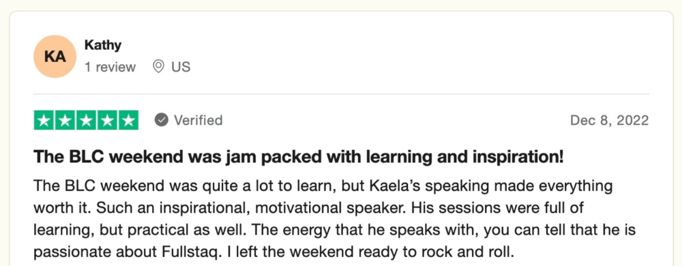Click the "1 review" count text

(x=110, y=67)
